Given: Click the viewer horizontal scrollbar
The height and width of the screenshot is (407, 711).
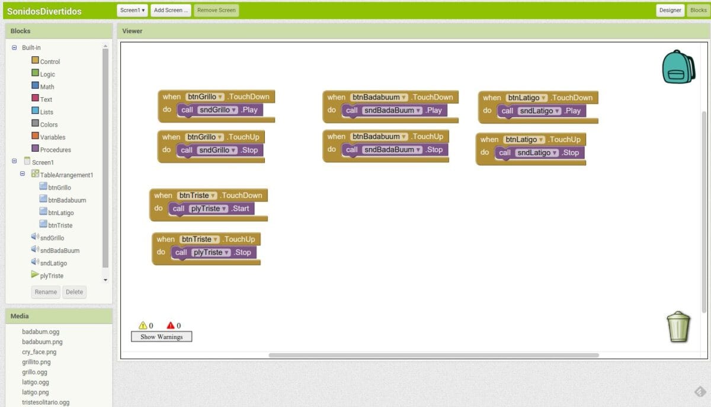Looking at the screenshot, I should click(x=434, y=355).
